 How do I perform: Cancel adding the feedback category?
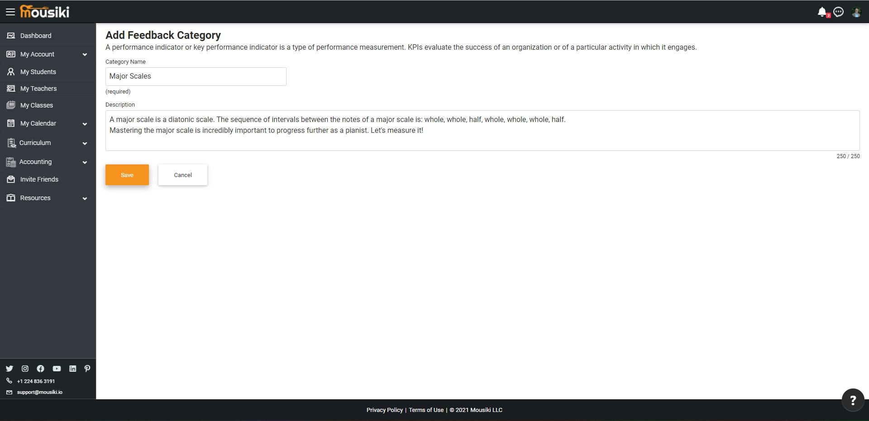tap(183, 175)
